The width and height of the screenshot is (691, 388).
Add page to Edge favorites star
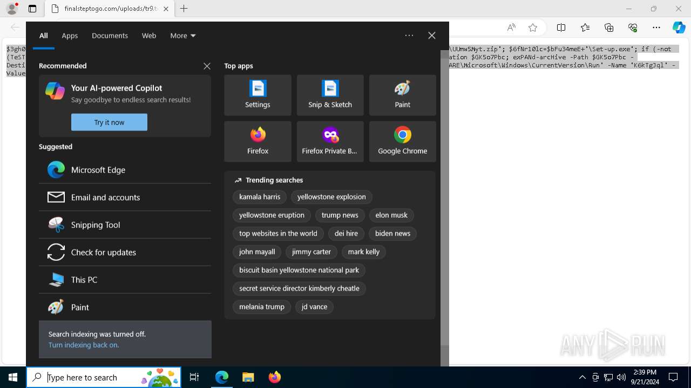(x=533, y=27)
